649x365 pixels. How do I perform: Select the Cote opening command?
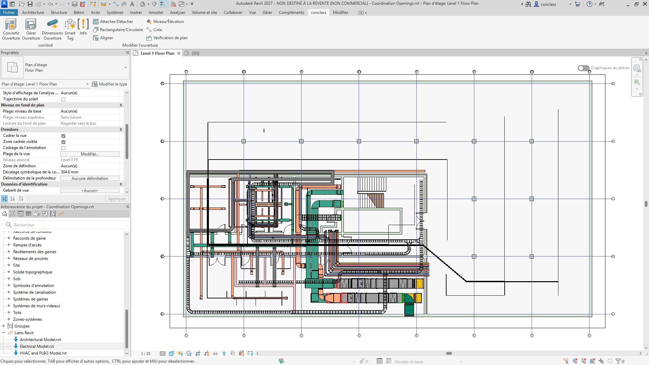[154, 30]
